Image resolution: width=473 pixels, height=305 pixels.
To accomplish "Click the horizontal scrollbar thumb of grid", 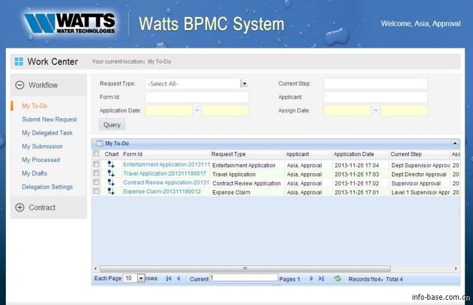I will [x=245, y=268].
